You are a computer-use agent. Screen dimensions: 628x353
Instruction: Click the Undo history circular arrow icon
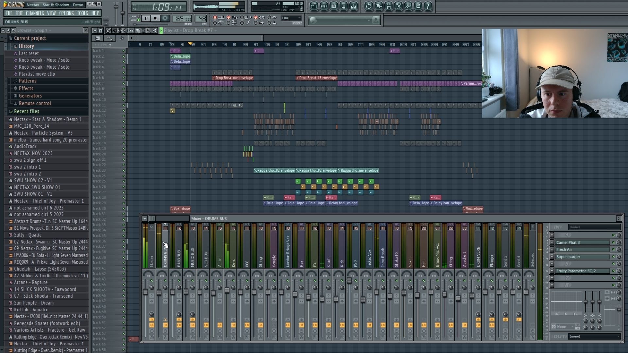(368, 6)
